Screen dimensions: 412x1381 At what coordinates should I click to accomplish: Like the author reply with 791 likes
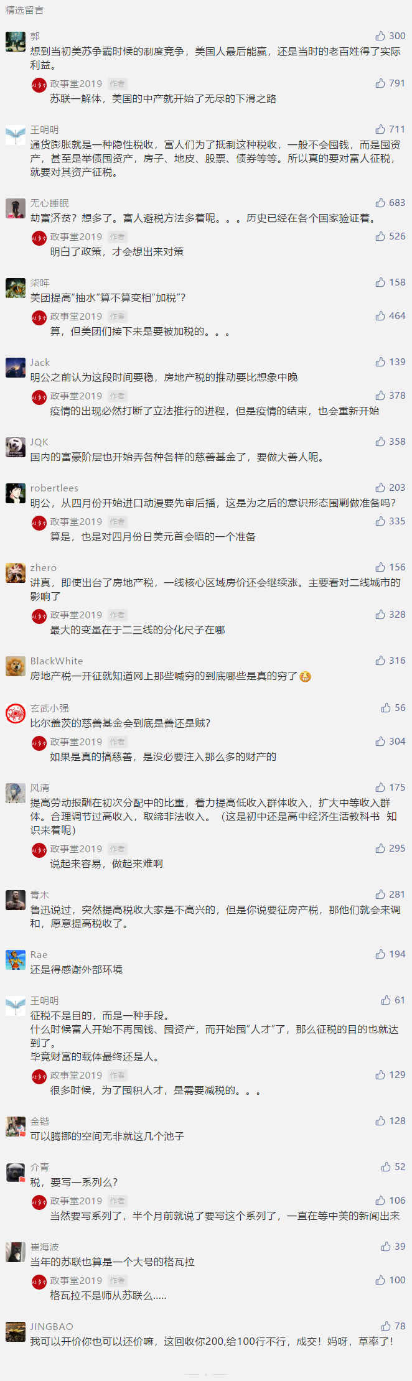coord(380,83)
